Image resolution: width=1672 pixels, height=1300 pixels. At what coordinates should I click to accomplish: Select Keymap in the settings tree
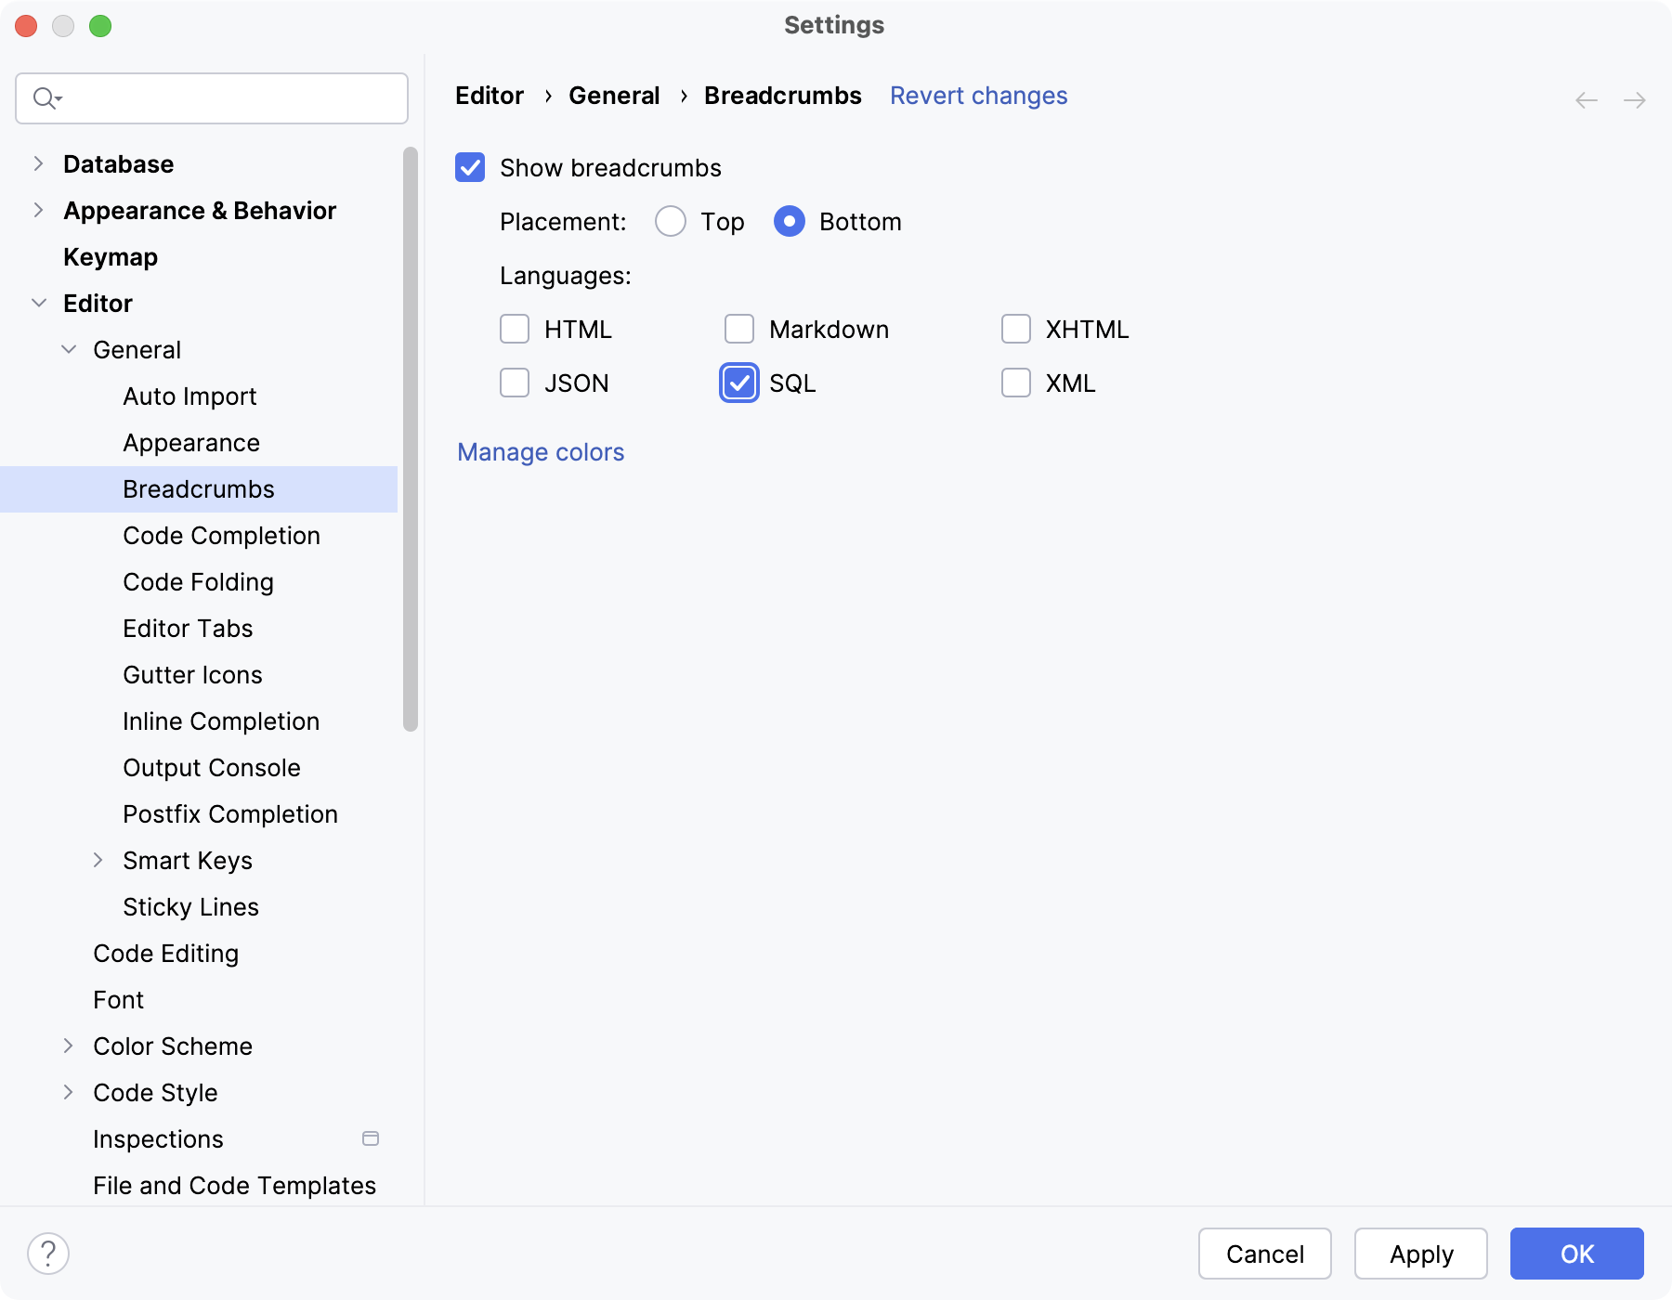pos(111,257)
